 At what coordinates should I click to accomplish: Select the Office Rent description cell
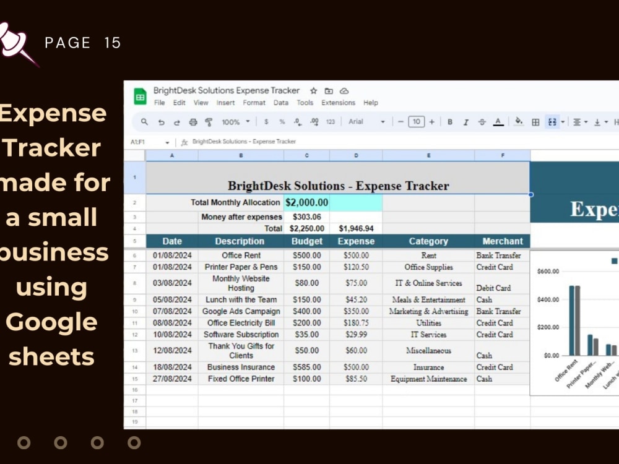pos(241,256)
